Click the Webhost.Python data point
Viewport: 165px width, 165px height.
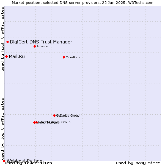tap(4, 161)
